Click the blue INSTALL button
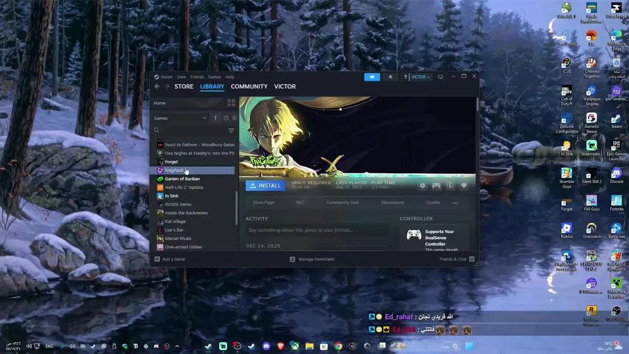 click(x=265, y=185)
